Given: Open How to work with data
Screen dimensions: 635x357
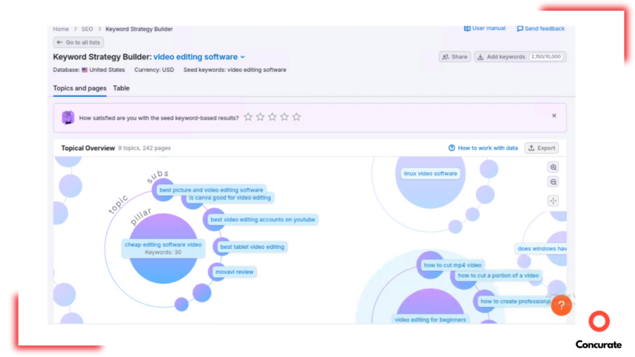Looking at the screenshot, I should [x=483, y=148].
